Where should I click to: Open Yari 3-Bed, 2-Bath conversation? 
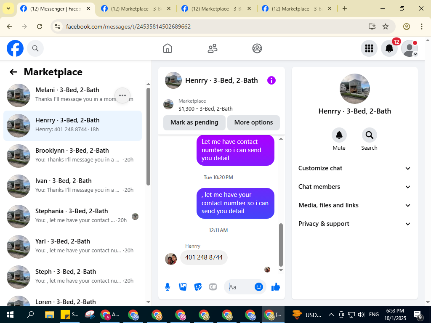tap(72, 246)
